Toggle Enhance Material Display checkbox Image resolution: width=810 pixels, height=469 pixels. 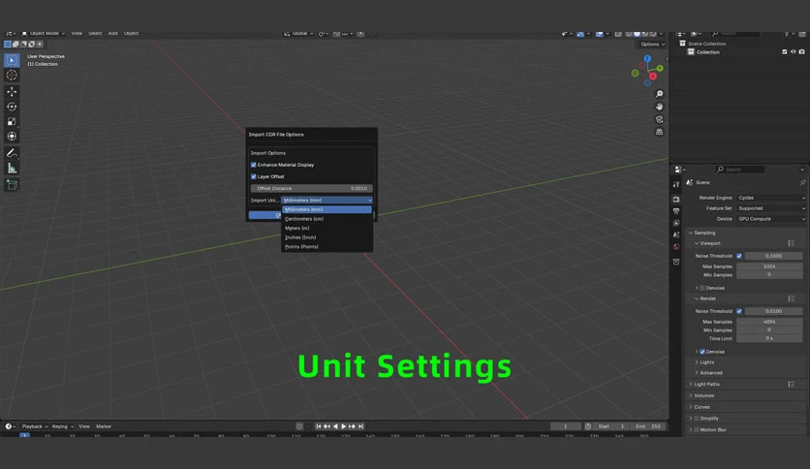click(253, 165)
